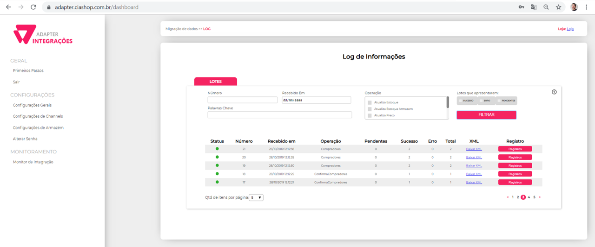595x247 pixels.
Task: Check the Atualiza Estoque operation checkbox
Action: (x=370, y=102)
